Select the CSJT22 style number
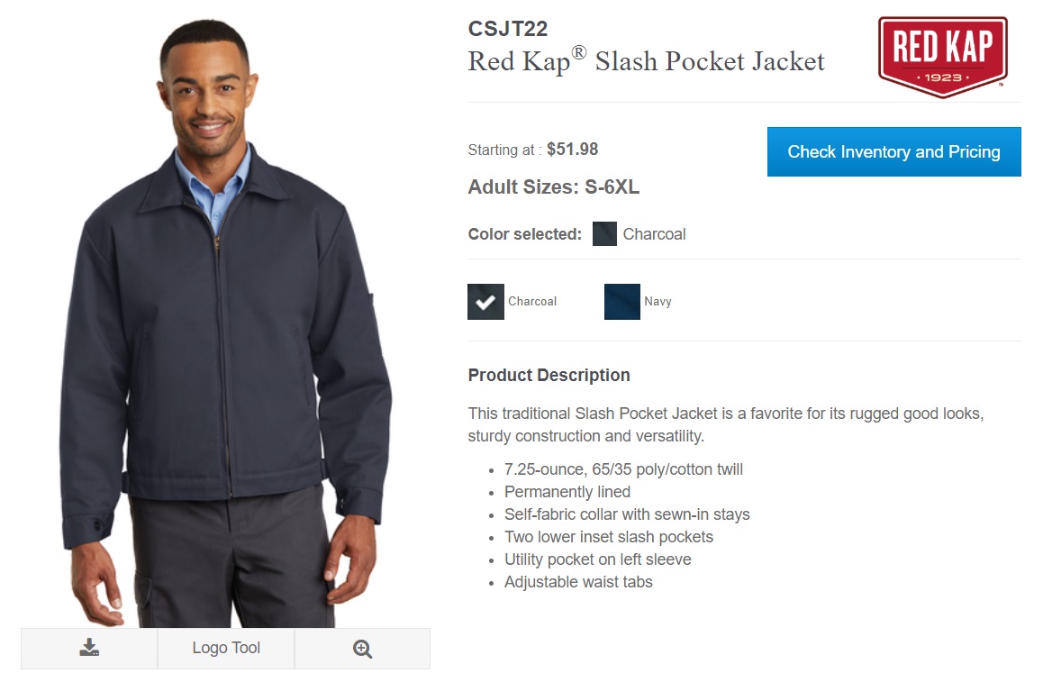The width and height of the screenshot is (1043, 673). pyautogui.click(x=507, y=29)
